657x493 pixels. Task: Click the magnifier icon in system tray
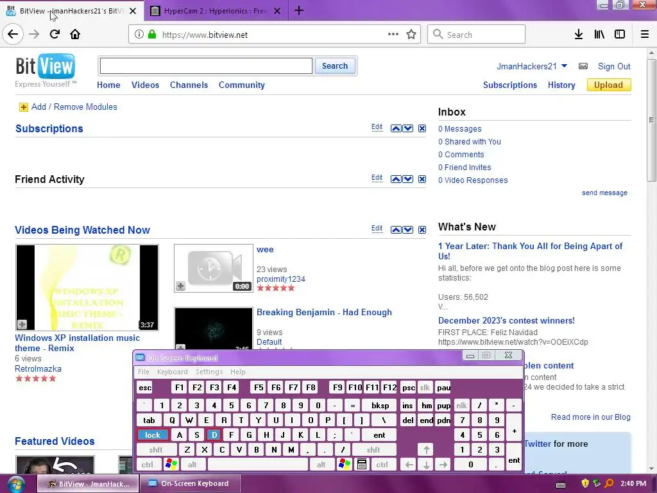(609, 483)
